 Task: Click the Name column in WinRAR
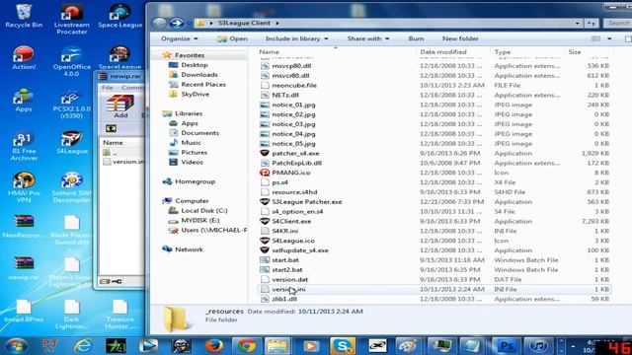113,142
